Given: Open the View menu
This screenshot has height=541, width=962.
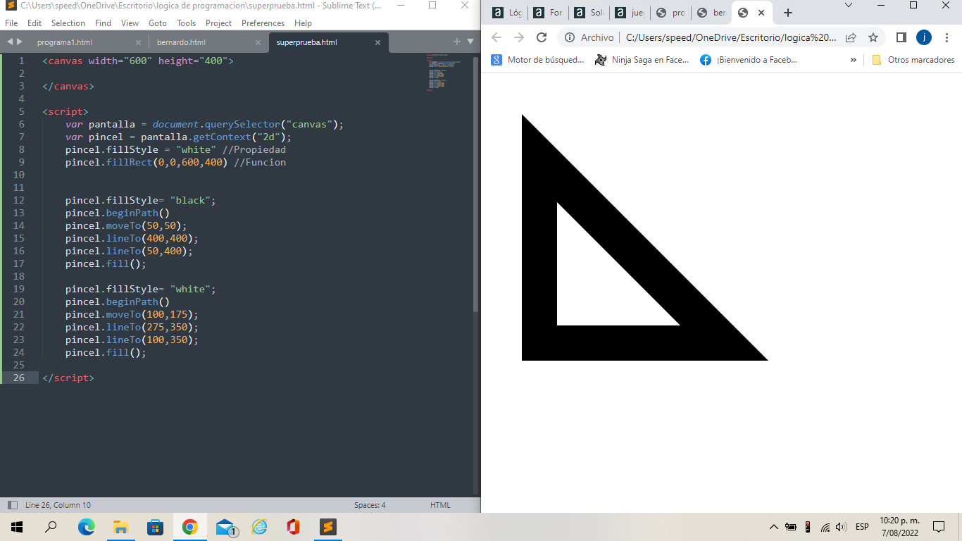Looking at the screenshot, I should click(x=130, y=23).
